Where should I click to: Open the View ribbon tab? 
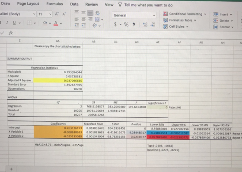tap(109, 5)
